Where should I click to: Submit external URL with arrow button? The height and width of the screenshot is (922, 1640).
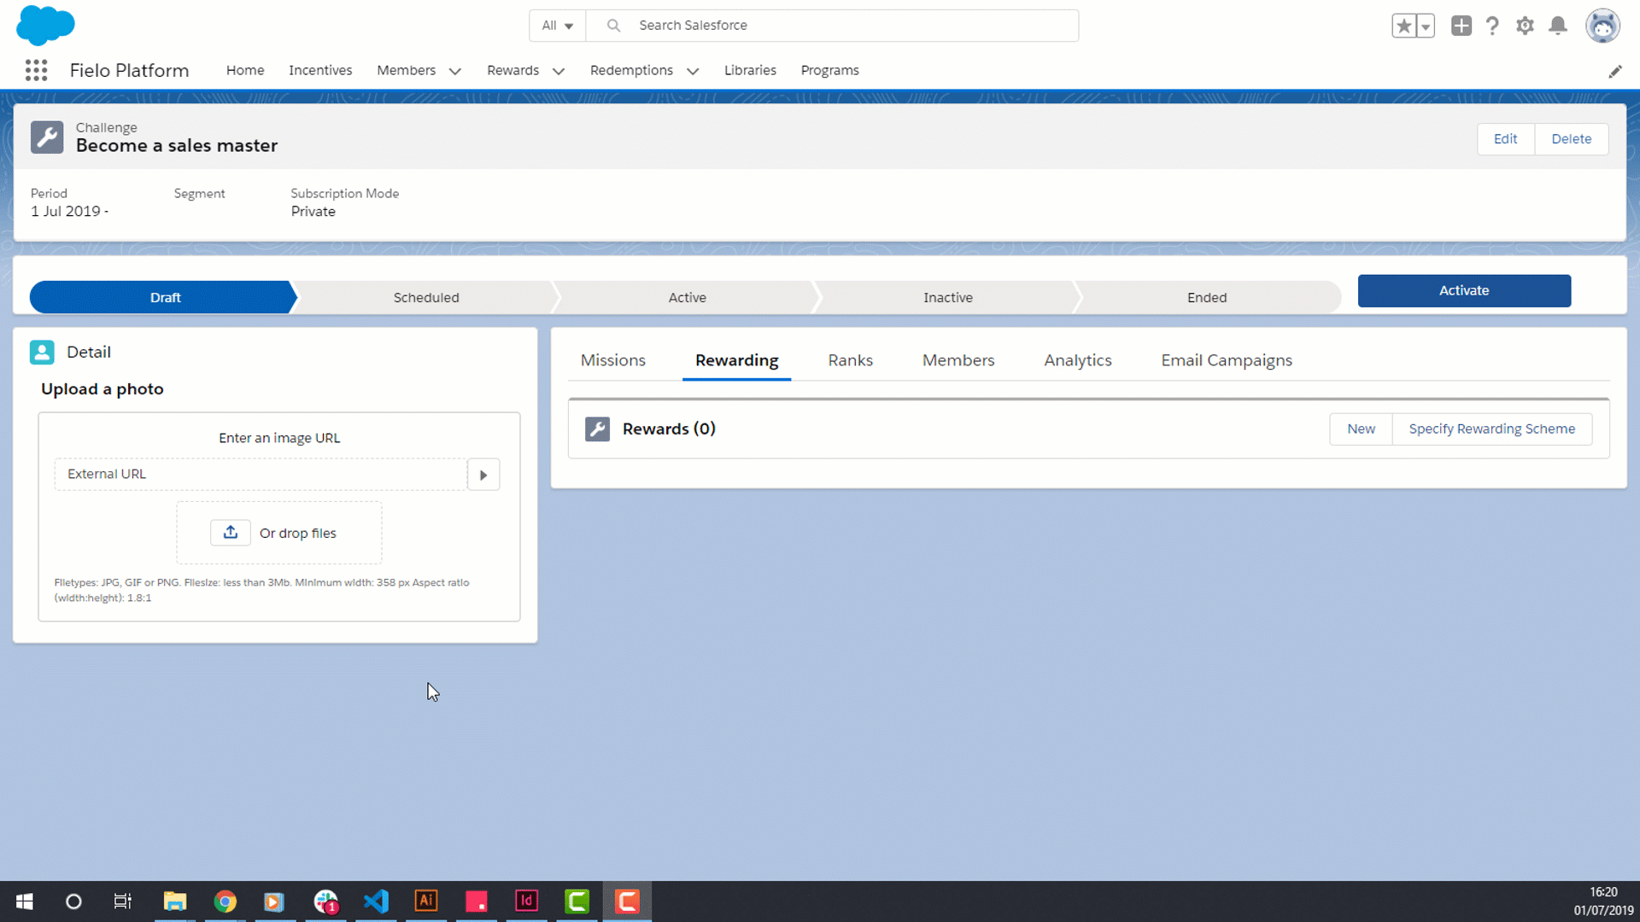[x=483, y=475]
